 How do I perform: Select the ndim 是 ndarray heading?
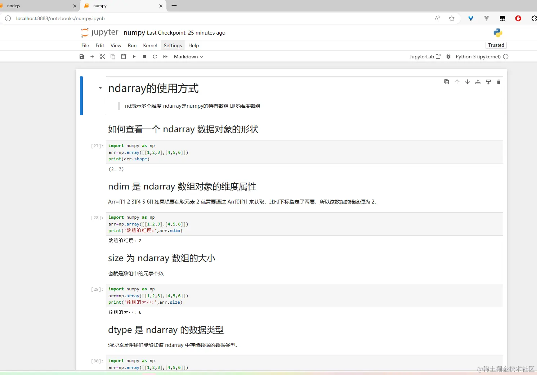pos(182,187)
